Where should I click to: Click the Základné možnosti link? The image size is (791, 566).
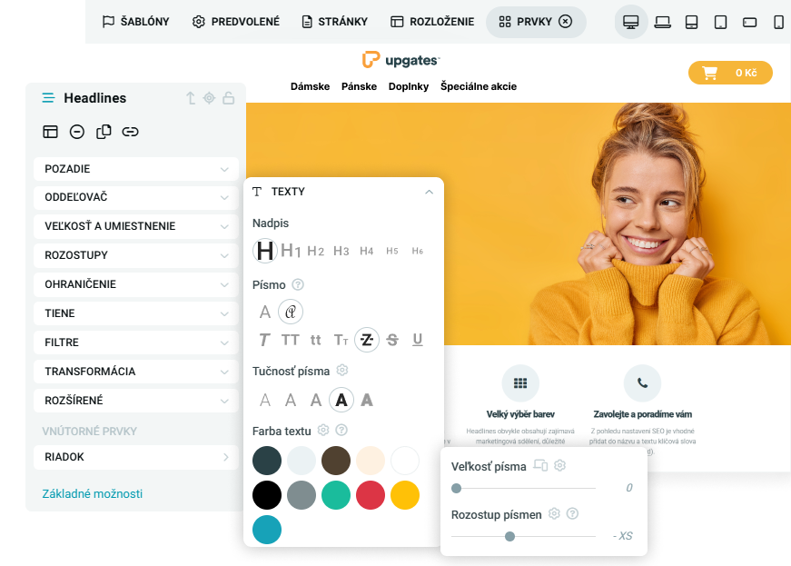(93, 494)
